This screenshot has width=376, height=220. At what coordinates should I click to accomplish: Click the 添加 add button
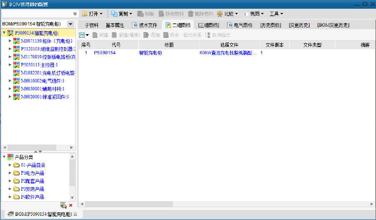[152, 35]
